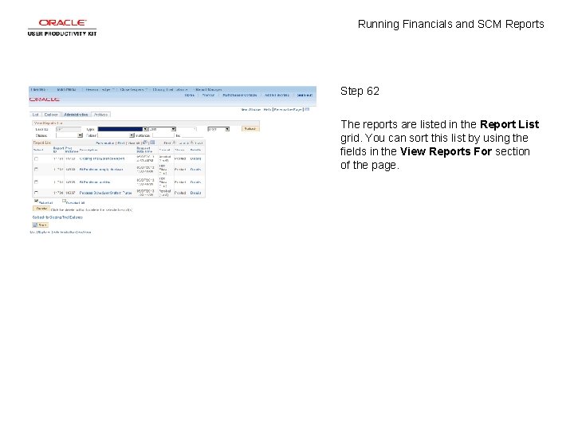Open the Type dropdown
Viewport: 574px width, 430px height.
coord(123,129)
